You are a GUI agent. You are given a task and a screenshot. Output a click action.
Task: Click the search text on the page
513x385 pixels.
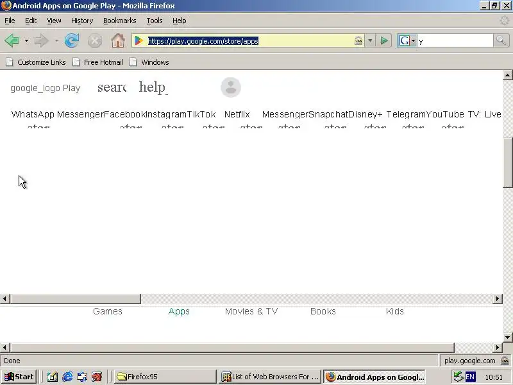[112, 87]
